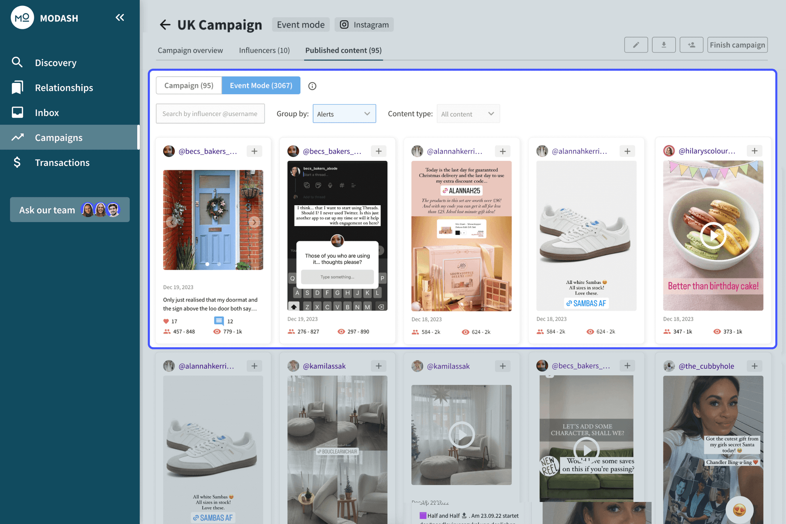Play the becs_bakers New Reel video
This screenshot has height=524, width=786.
(x=586, y=450)
